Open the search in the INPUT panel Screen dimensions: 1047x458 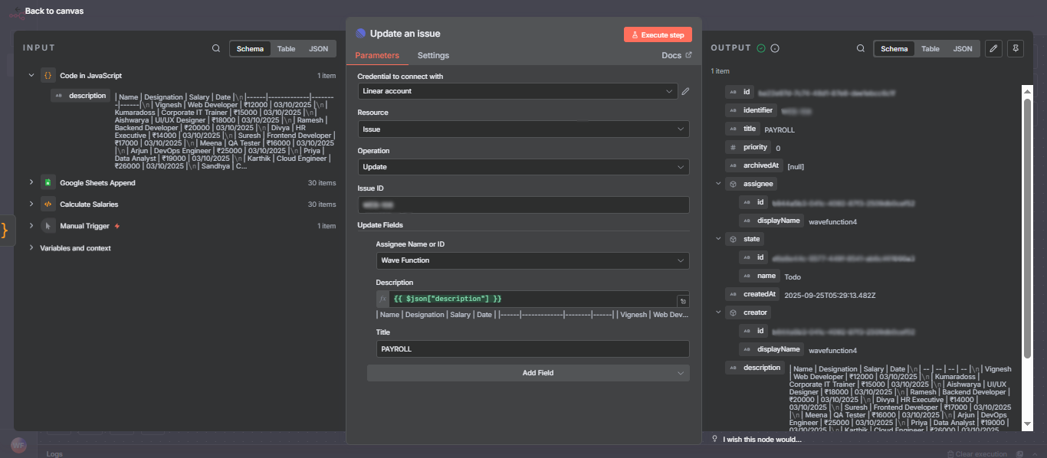pos(215,47)
